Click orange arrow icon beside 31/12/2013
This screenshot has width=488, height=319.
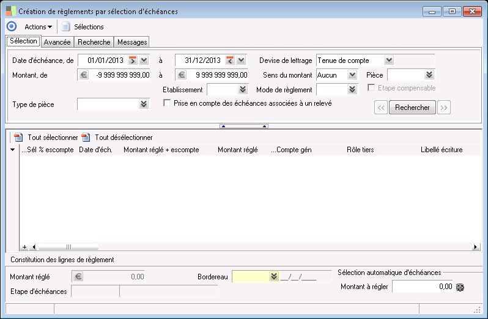(x=230, y=60)
